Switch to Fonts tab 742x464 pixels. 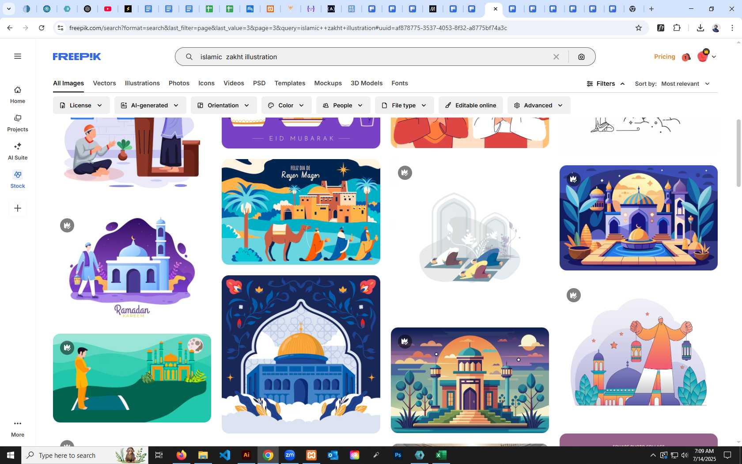coord(400,83)
